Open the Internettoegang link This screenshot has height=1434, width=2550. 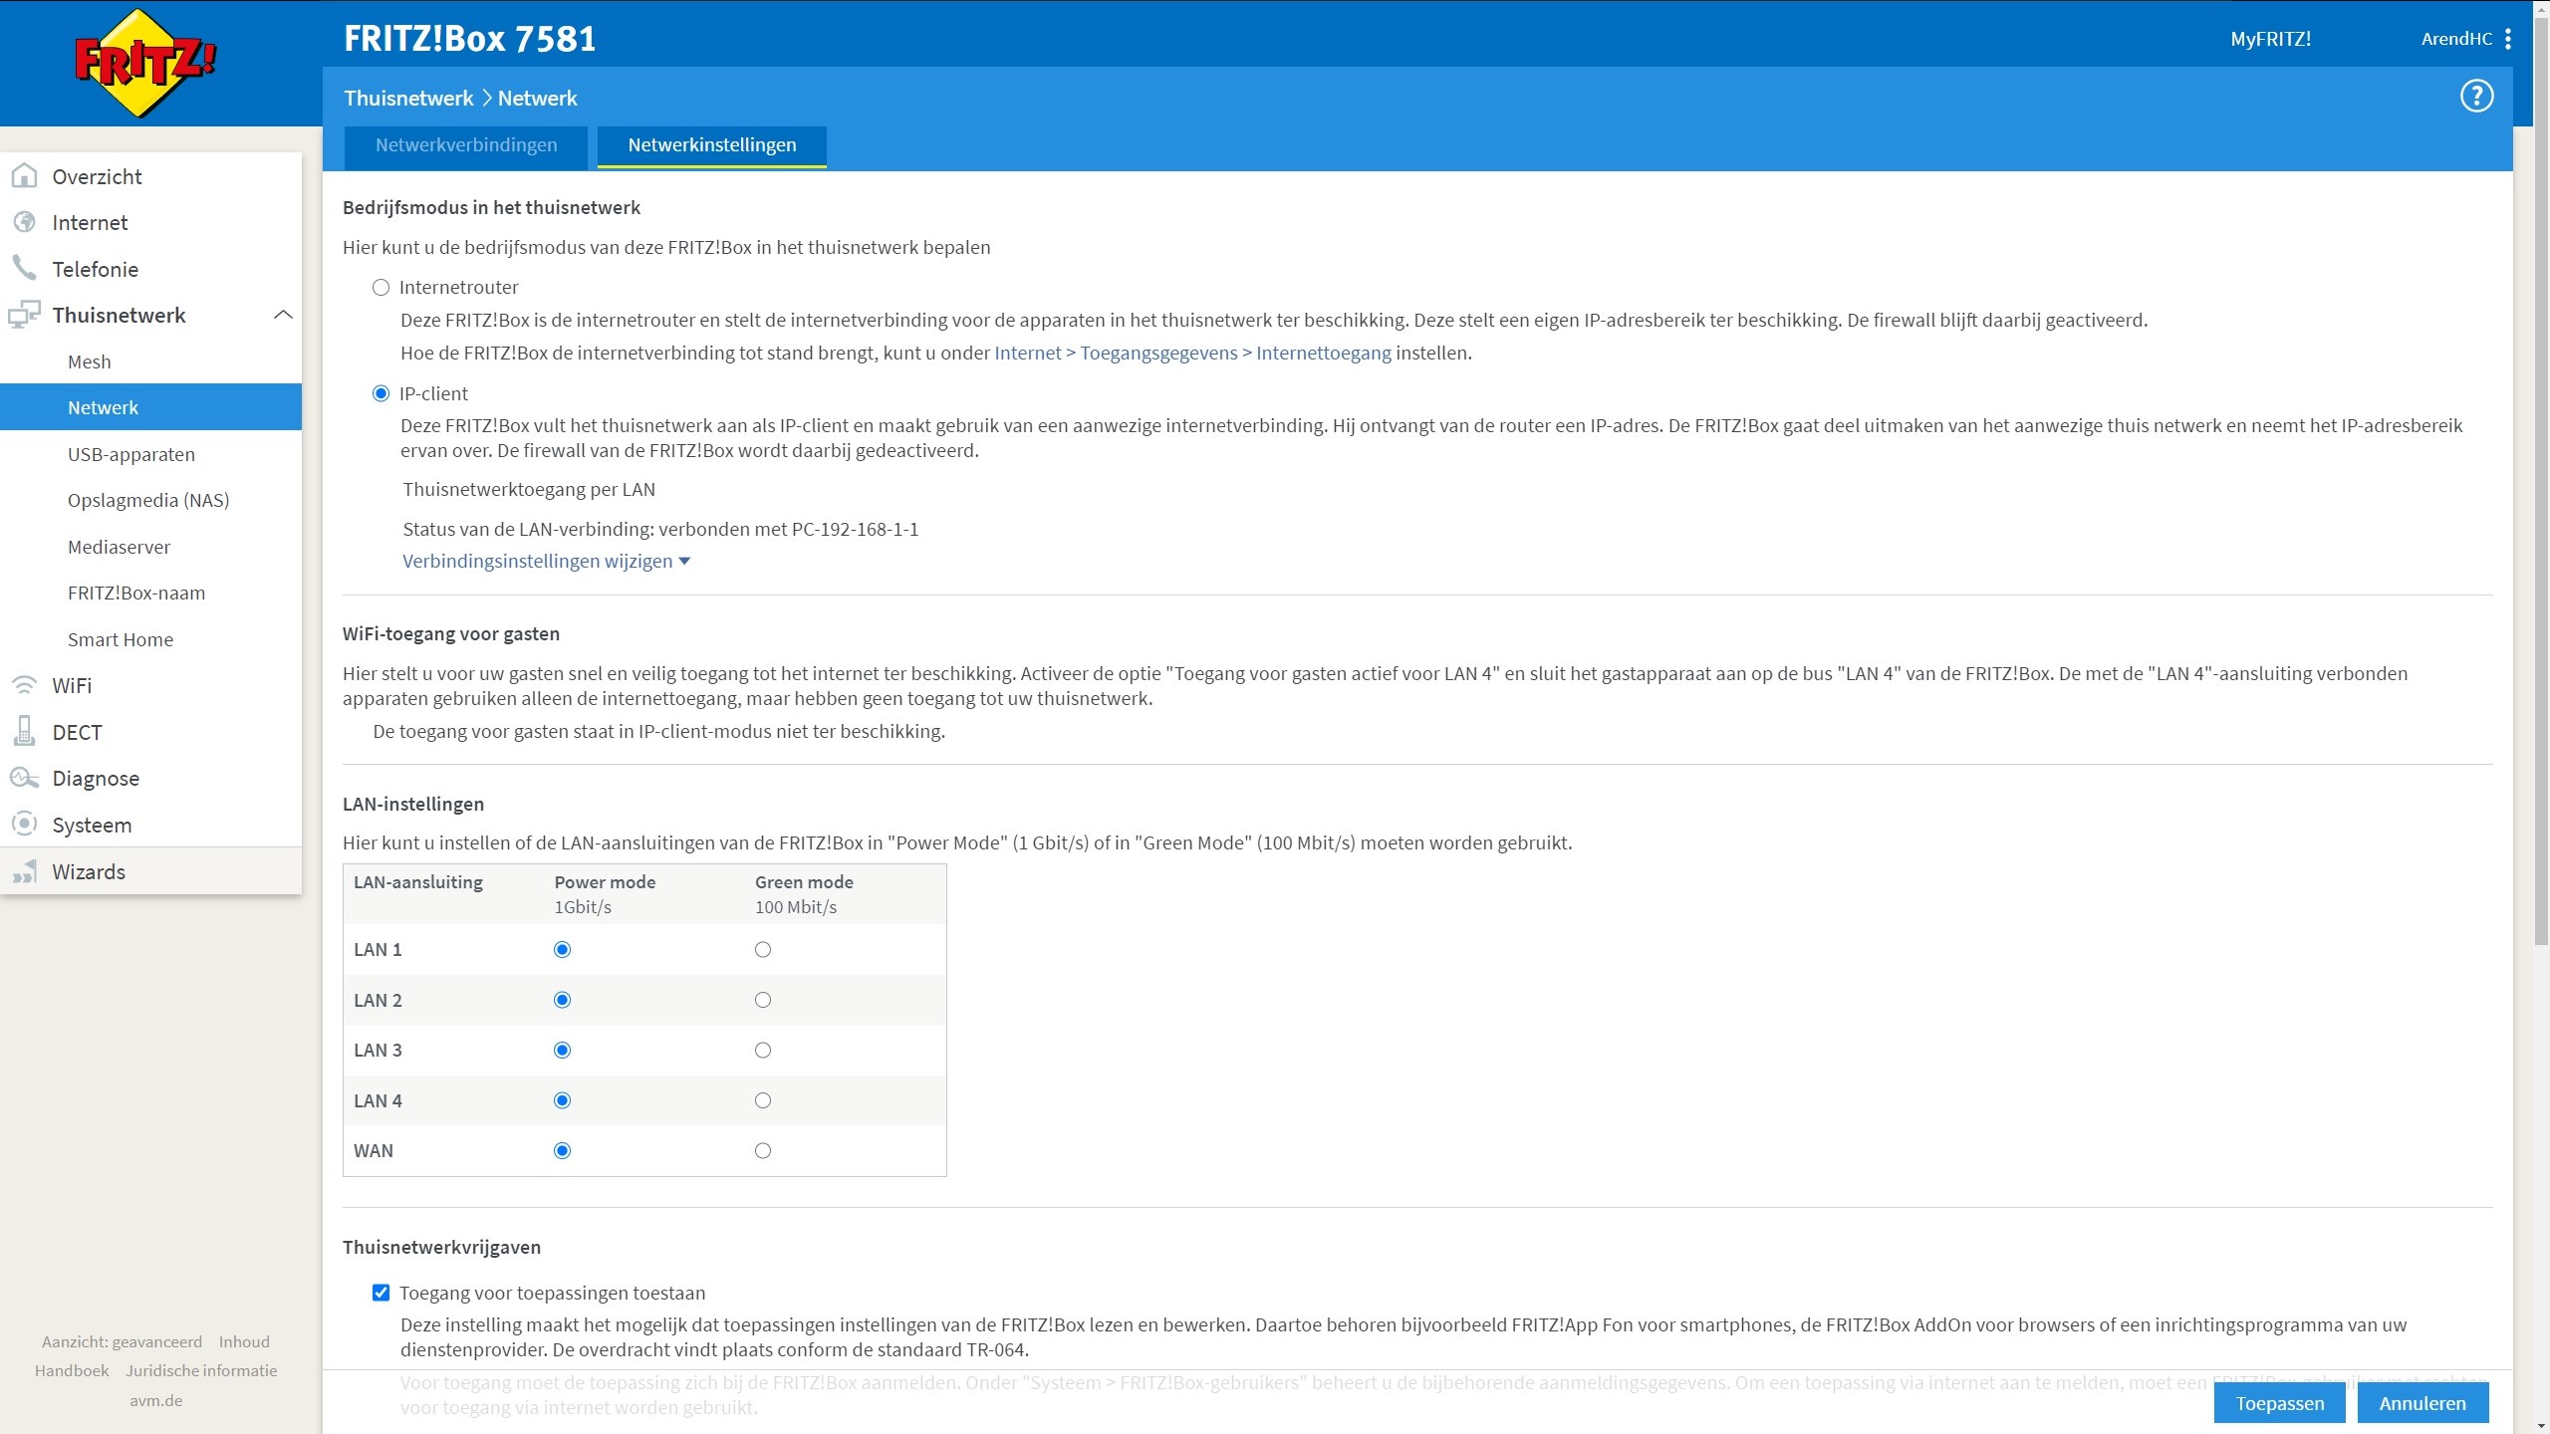pyautogui.click(x=1323, y=353)
